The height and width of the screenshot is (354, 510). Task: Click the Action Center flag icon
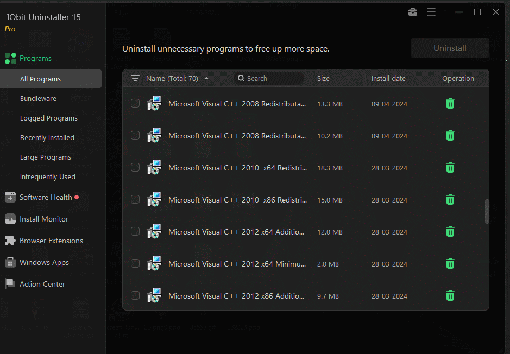click(x=10, y=284)
